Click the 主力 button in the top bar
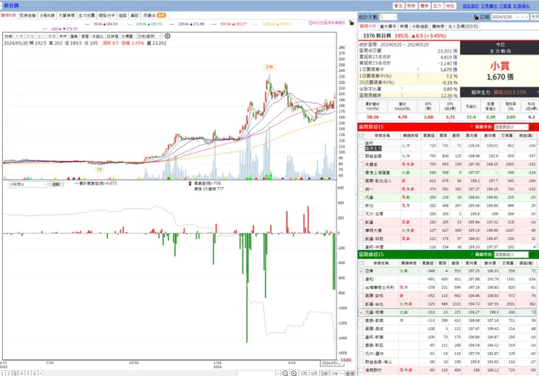539x376 pixels. 437,6
